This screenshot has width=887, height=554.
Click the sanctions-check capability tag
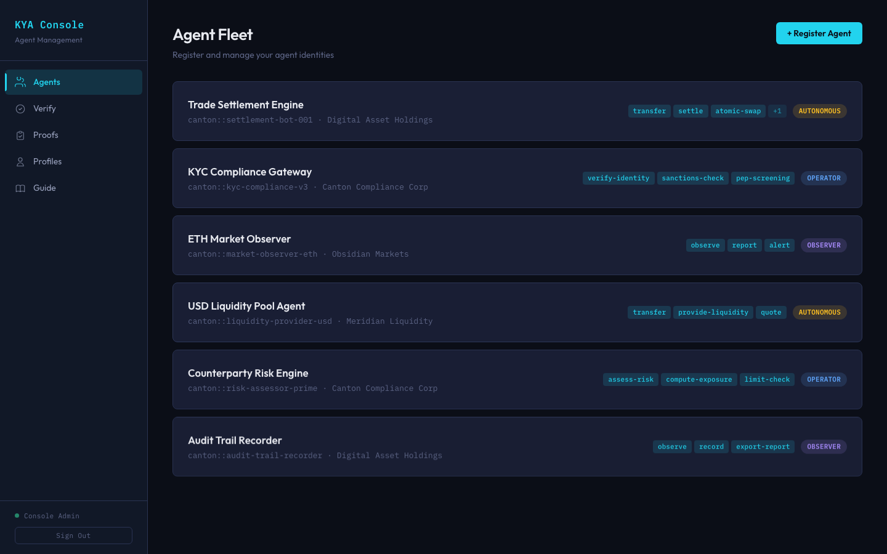point(692,178)
